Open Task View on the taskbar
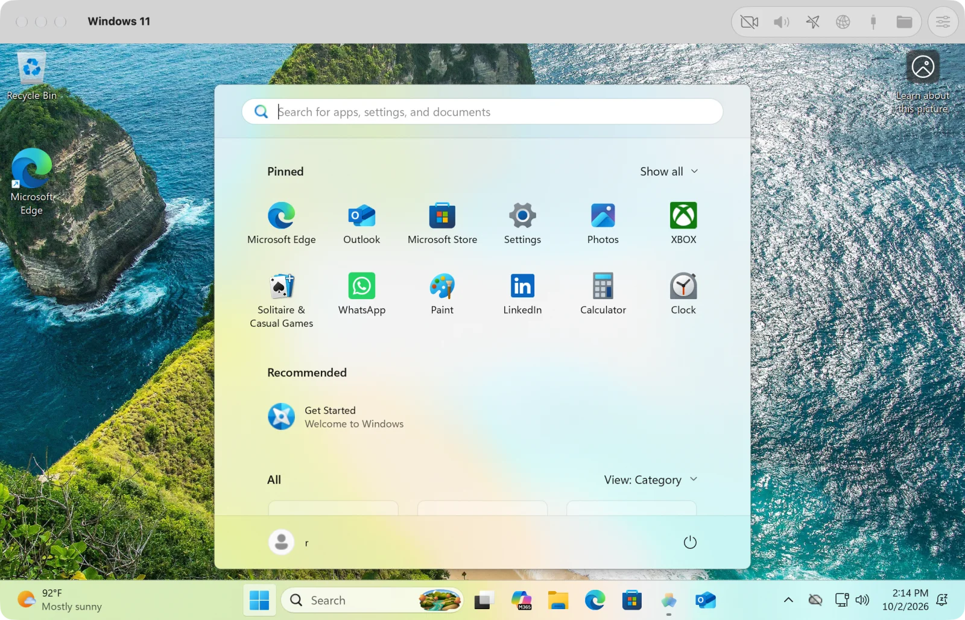This screenshot has height=620, width=965. click(484, 600)
